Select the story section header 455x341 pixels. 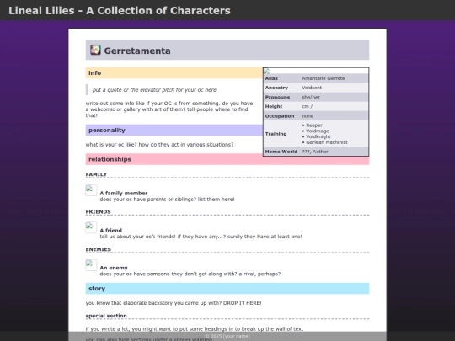[227, 289]
